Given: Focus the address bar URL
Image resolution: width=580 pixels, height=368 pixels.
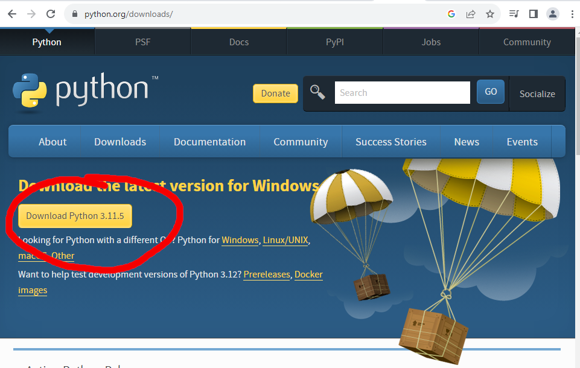Looking at the screenshot, I should pos(129,14).
